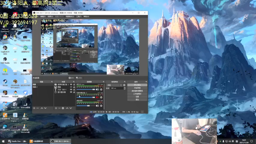
Task: Open 工具(T) menu in OBS
Action: pos(79,17)
